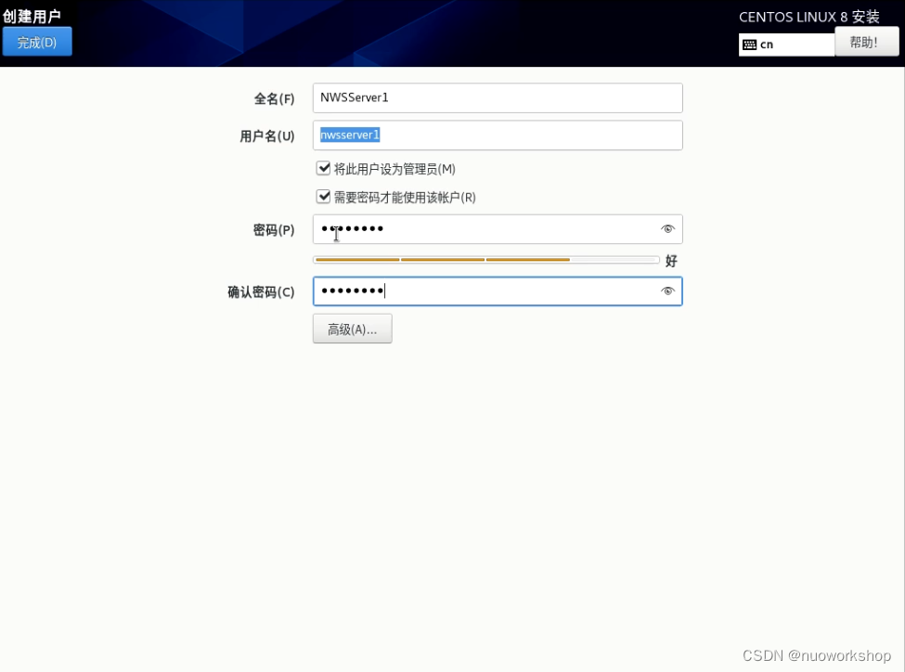This screenshot has height=672, width=905.
Task: Toggle 将此用户设为管理员(M) checkbox
Action: (x=323, y=168)
